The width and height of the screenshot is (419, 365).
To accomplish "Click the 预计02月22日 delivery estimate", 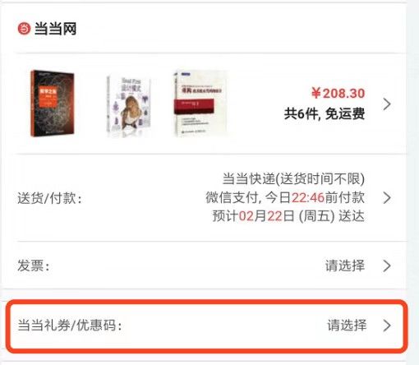I will (288, 215).
